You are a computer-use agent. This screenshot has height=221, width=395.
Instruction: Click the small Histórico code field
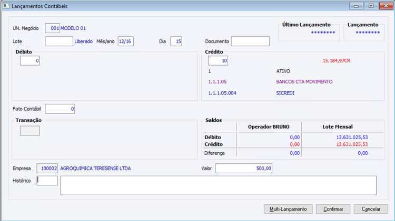(47, 181)
